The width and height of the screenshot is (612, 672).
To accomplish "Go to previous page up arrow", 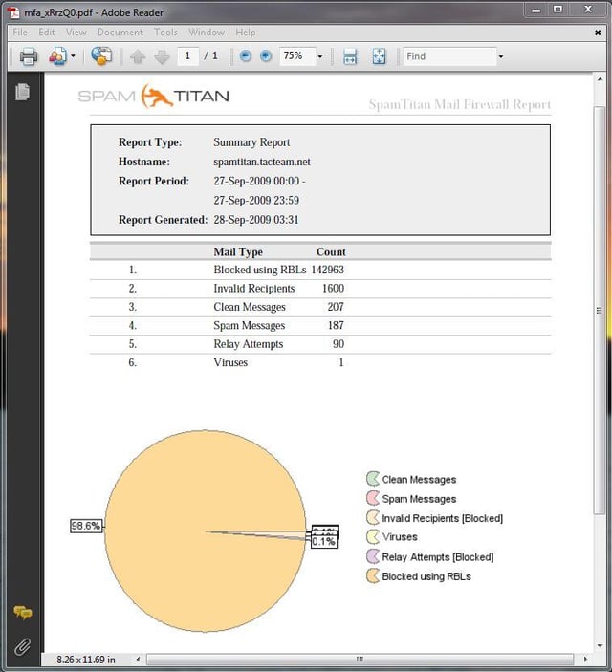I will [138, 56].
